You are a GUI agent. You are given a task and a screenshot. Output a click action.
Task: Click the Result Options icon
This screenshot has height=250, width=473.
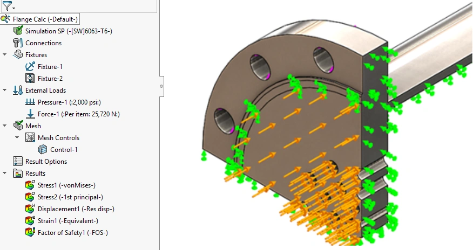click(x=18, y=162)
